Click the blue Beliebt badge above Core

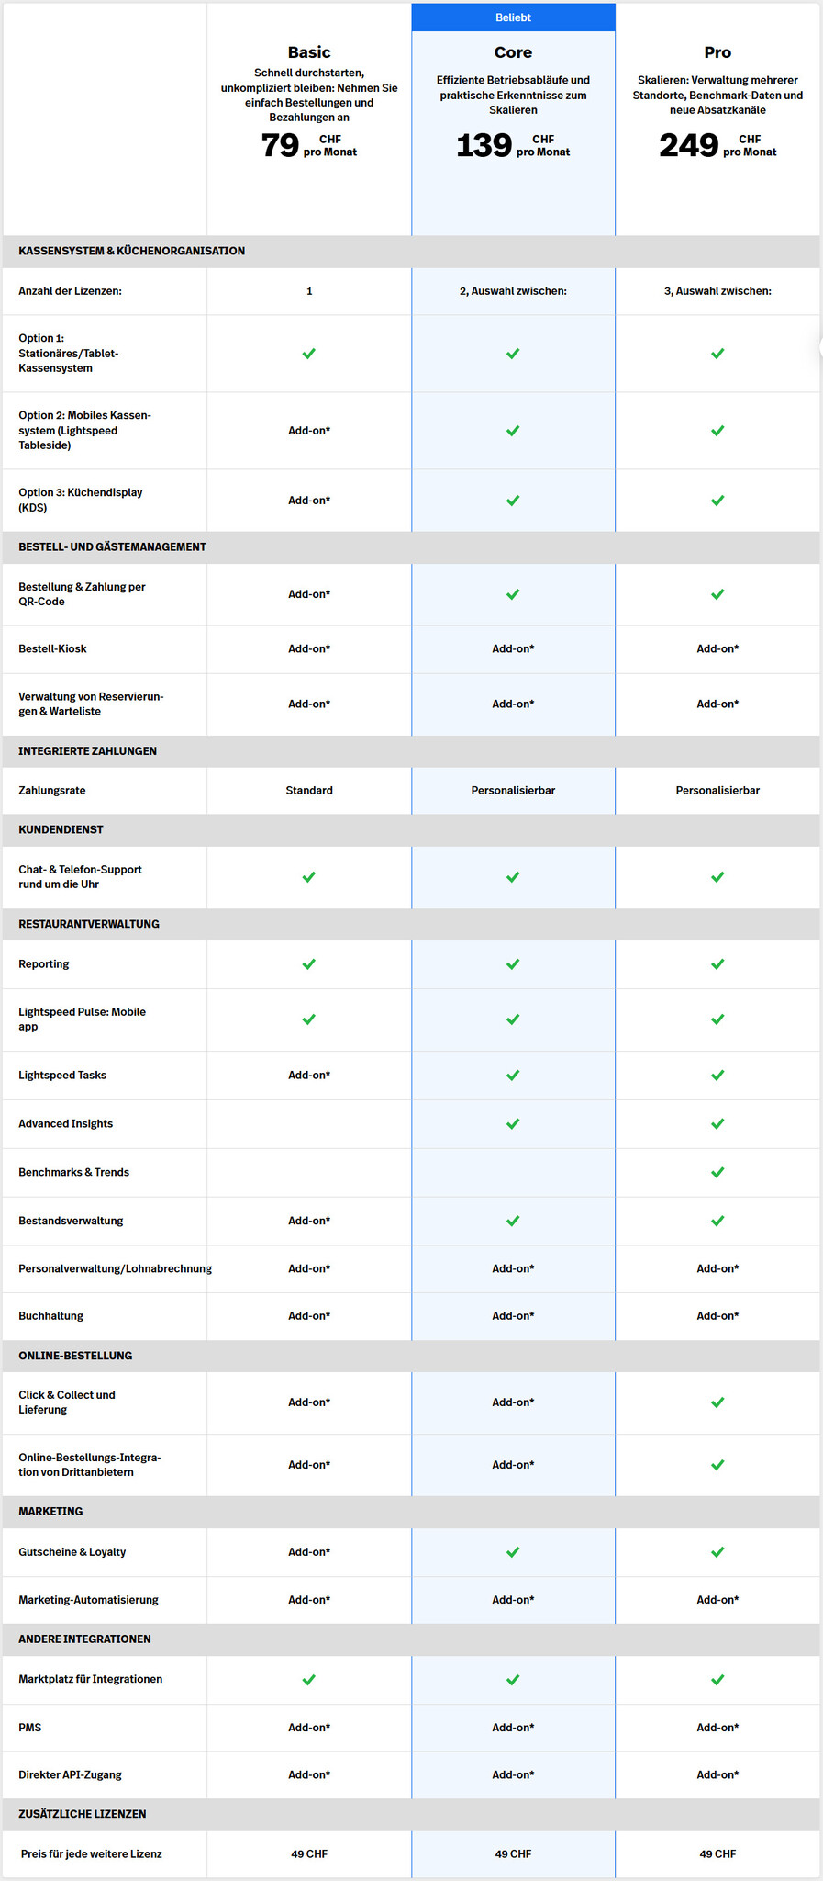click(513, 17)
